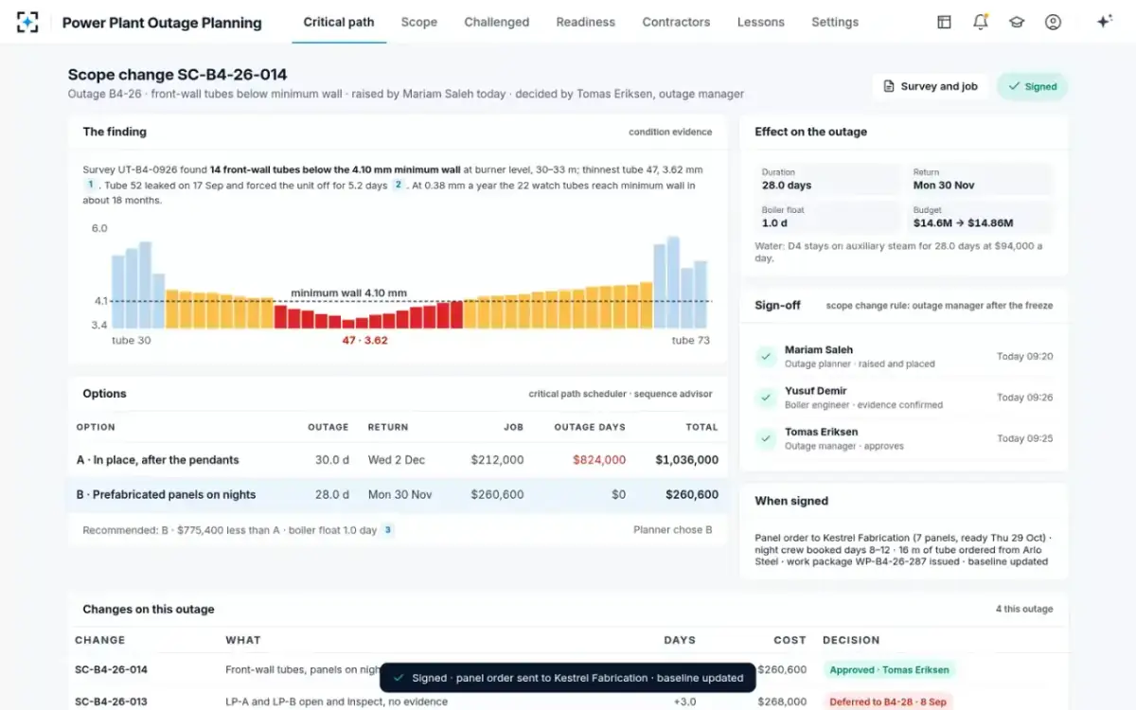
Task: Open reference chip 2 after 5.2 days
Action: click(x=399, y=186)
